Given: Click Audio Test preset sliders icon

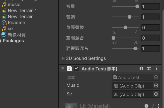Looking at the screenshot, I should coord(149,68).
